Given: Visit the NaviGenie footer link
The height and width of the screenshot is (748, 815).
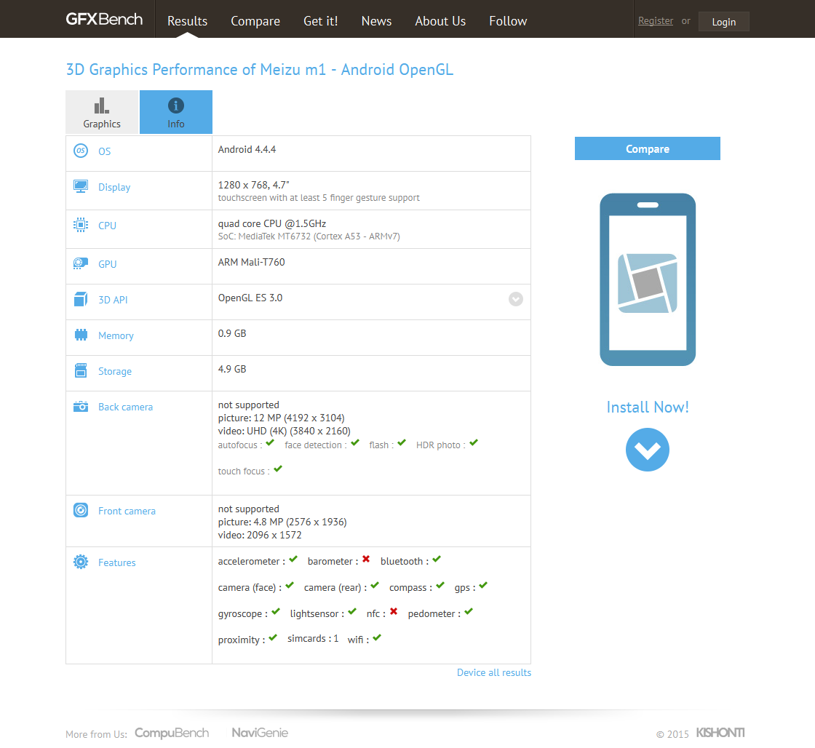Looking at the screenshot, I should click(x=260, y=733).
